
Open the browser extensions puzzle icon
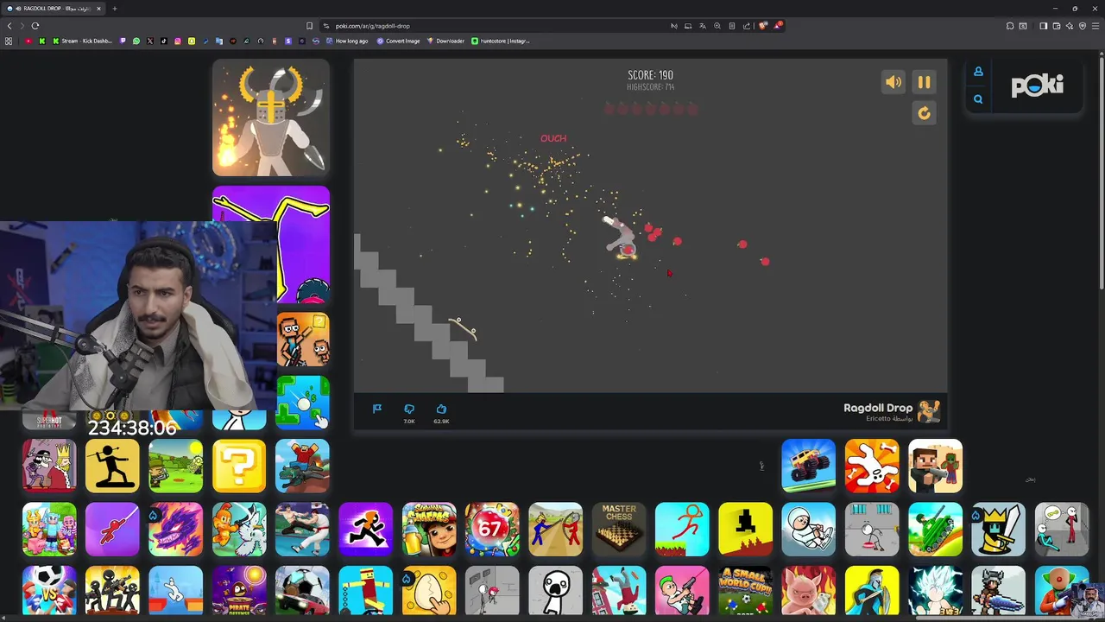[1010, 26]
